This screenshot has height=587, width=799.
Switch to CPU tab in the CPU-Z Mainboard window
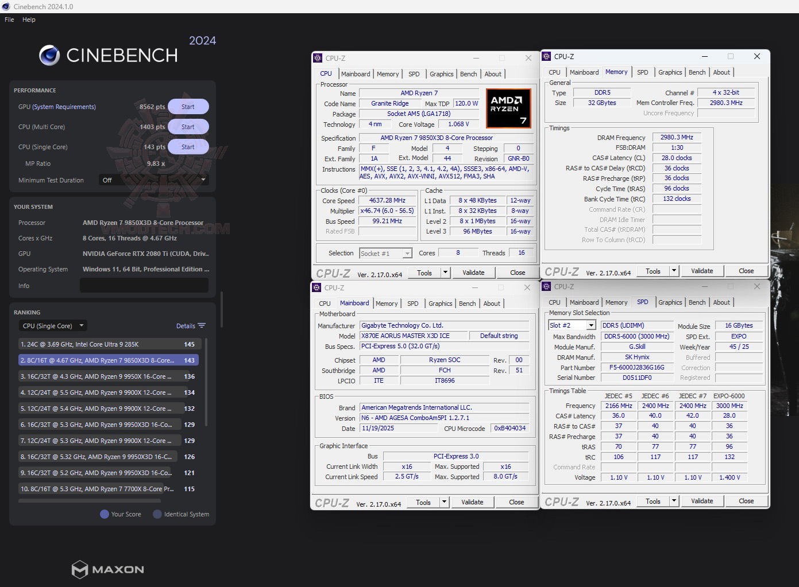tap(325, 304)
